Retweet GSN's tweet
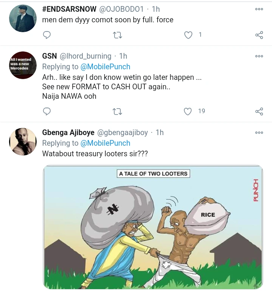 [117, 111]
